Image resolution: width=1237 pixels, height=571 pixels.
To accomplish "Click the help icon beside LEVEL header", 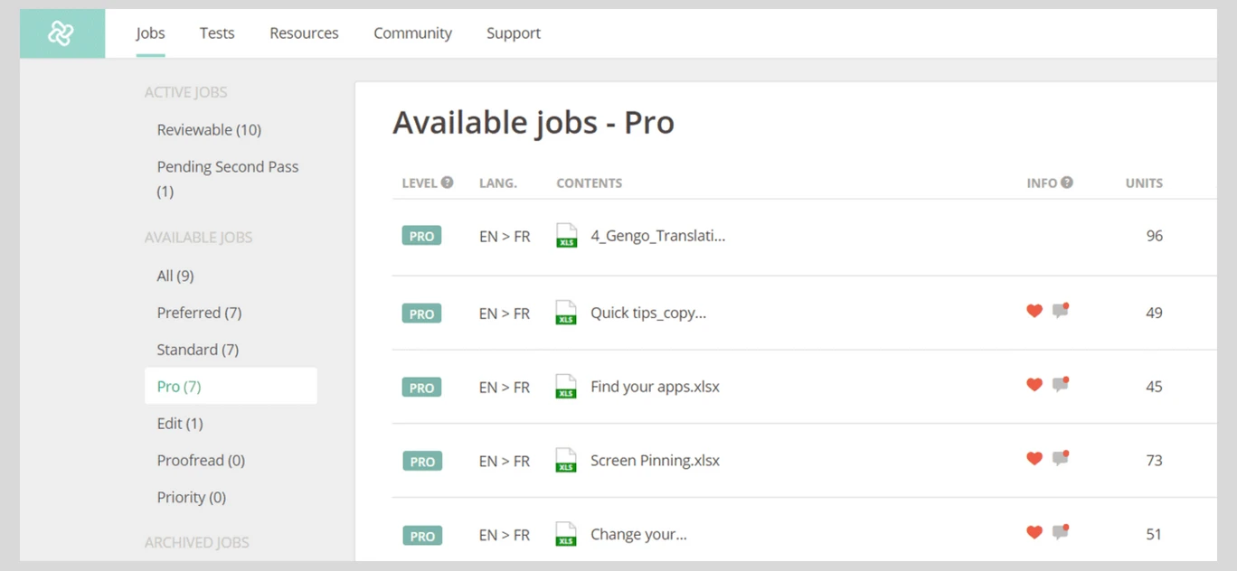I will coord(447,183).
